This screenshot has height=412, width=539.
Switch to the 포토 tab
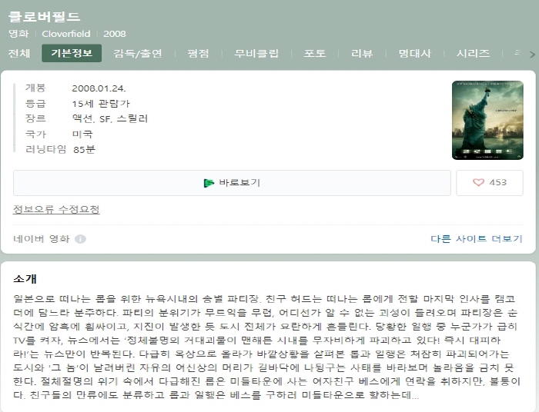click(x=314, y=54)
